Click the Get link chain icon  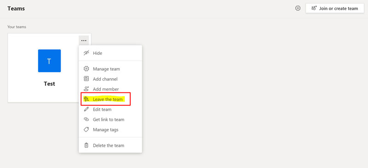(86, 119)
